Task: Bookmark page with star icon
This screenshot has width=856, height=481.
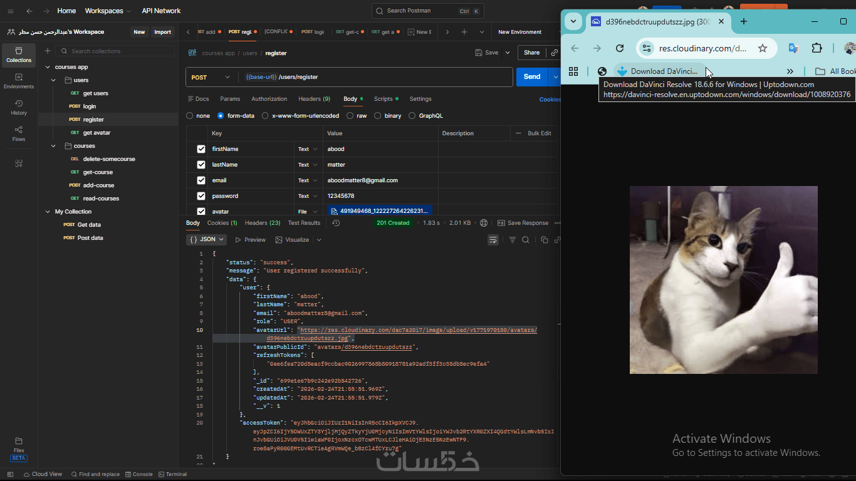Action: pyautogui.click(x=763, y=48)
